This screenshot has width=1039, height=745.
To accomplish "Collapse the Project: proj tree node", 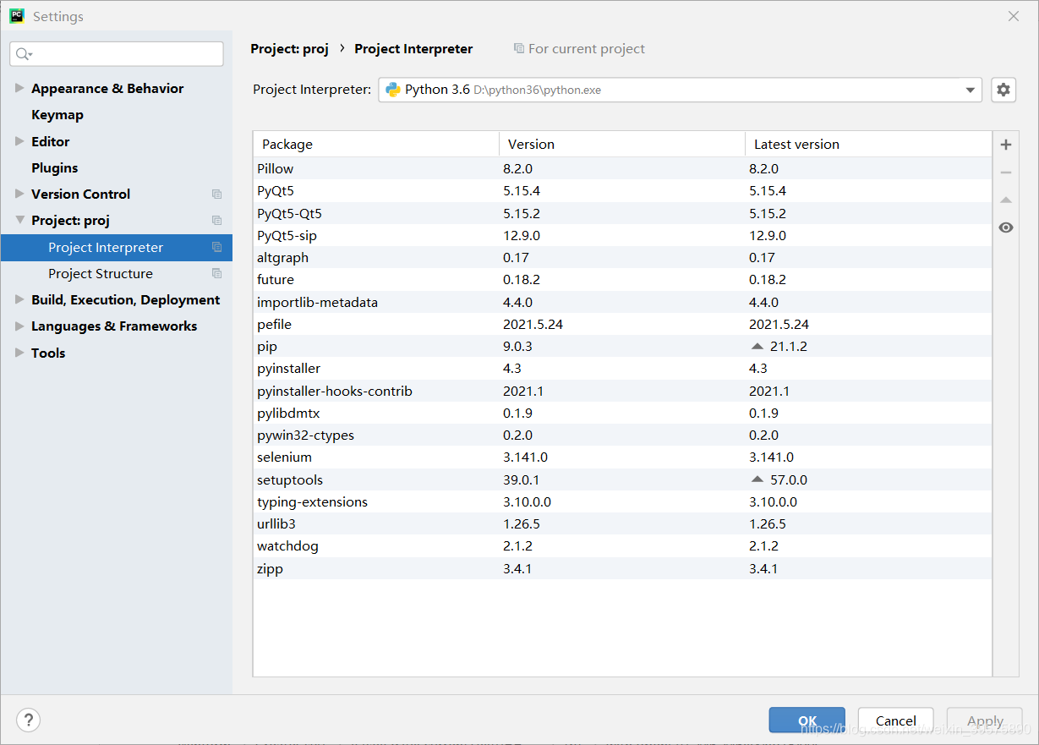I will [19, 220].
